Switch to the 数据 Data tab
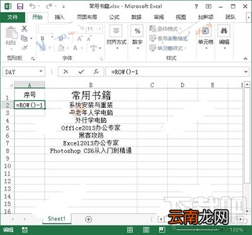The image size is (252, 235). click(137, 17)
